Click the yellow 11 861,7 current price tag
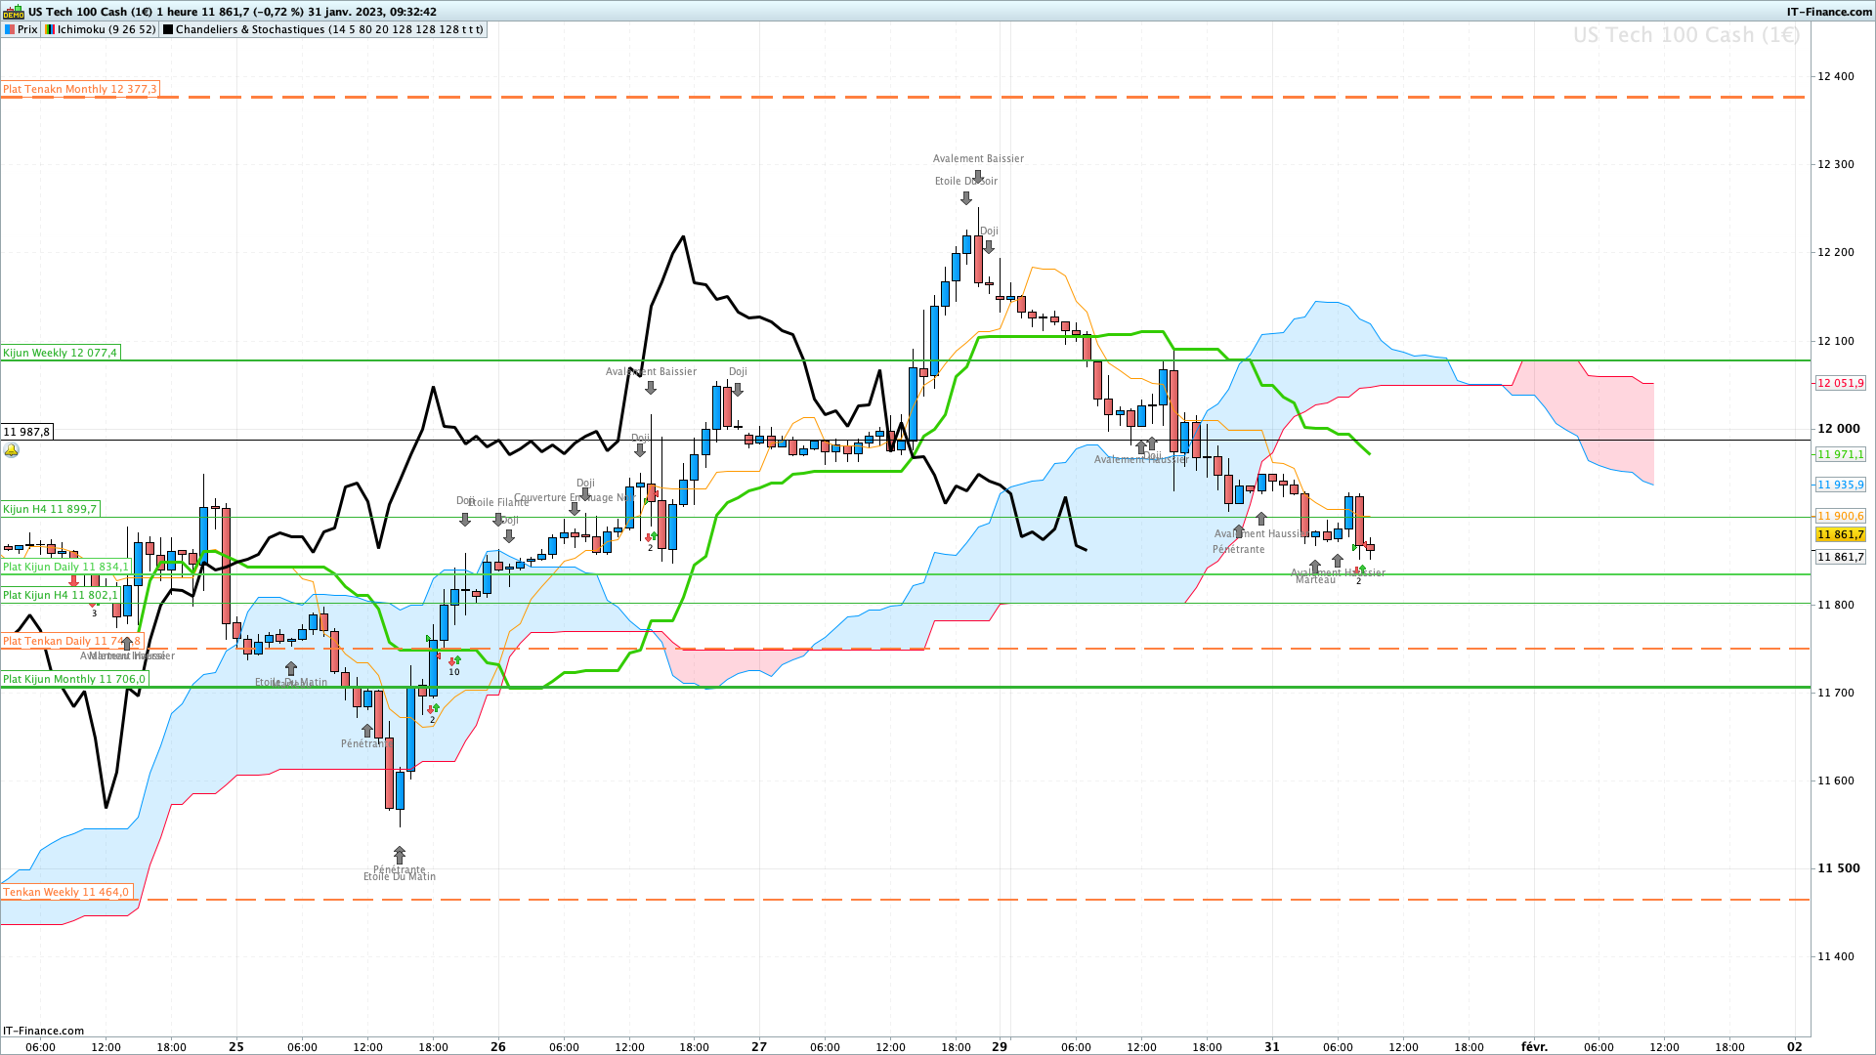The height and width of the screenshot is (1055, 1876). click(x=1840, y=534)
